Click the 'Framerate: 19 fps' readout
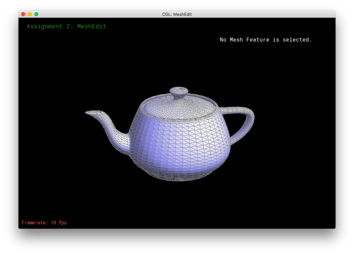This screenshot has width=354, height=255. pos(44,223)
